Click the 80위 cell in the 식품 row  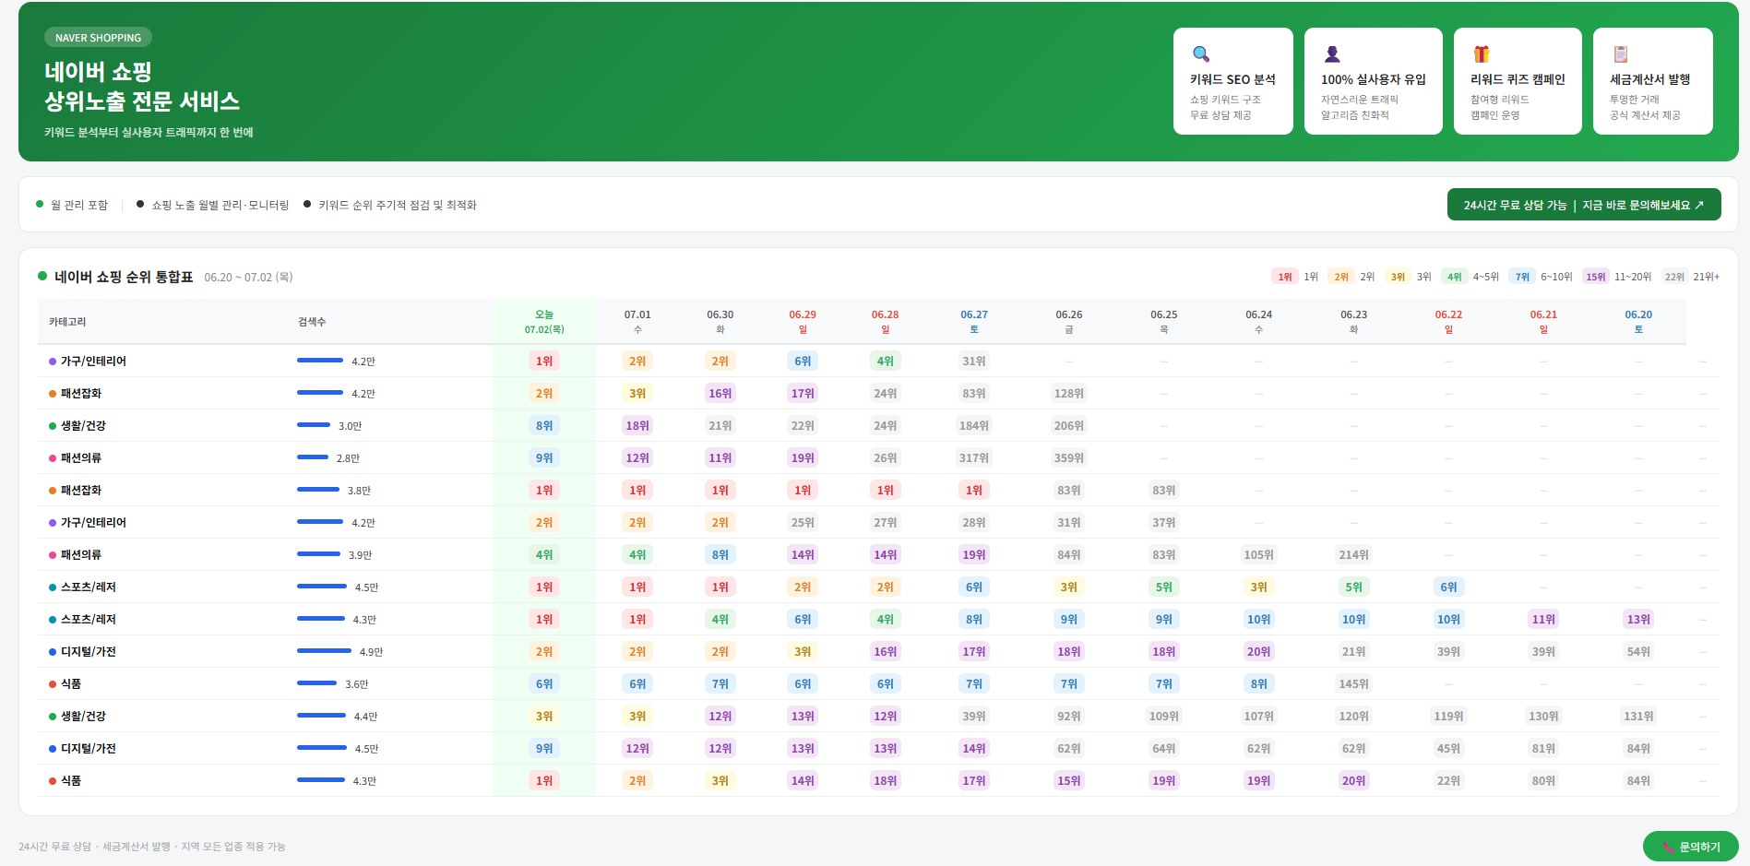[x=1543, y=780]
